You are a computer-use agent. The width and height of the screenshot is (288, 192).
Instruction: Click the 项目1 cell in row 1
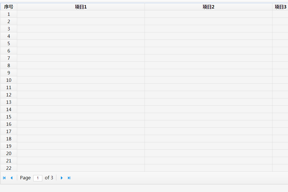(x=81, y=14)
